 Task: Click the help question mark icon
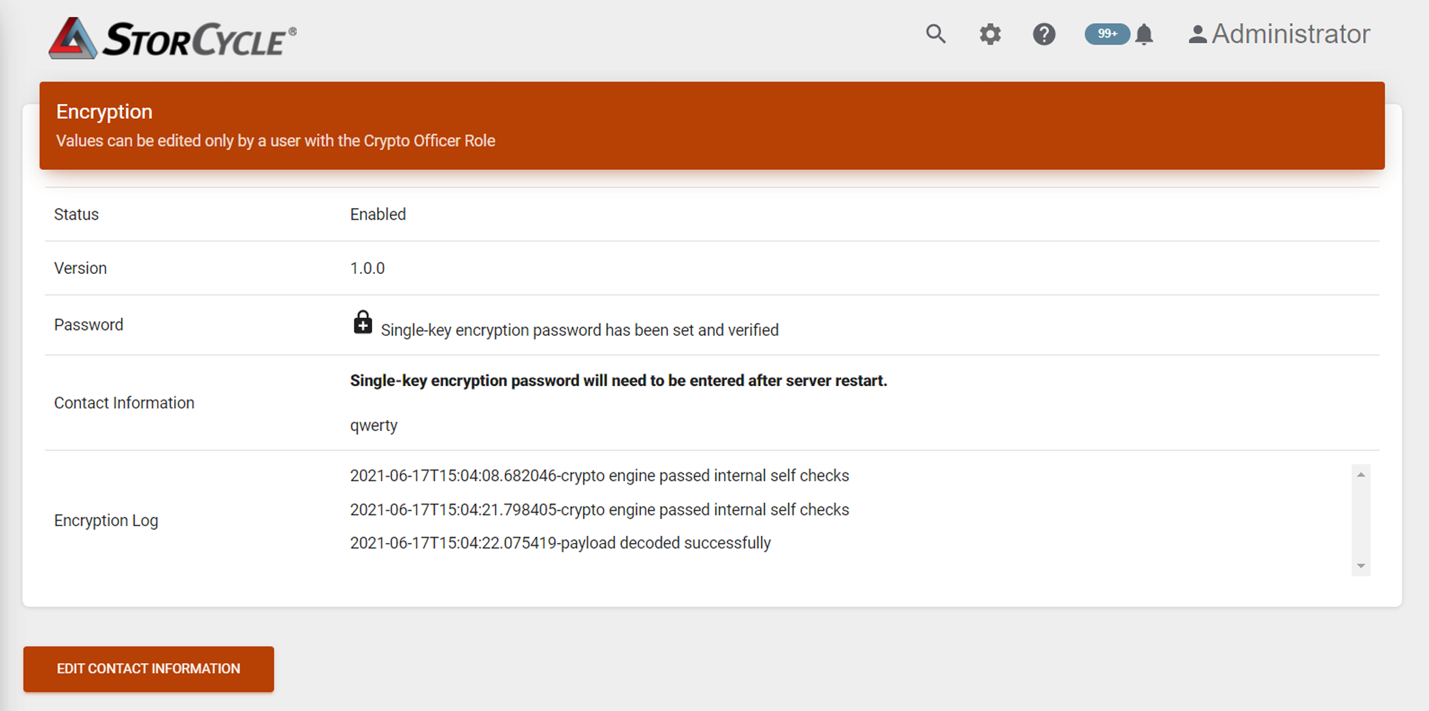point(1044,34)
